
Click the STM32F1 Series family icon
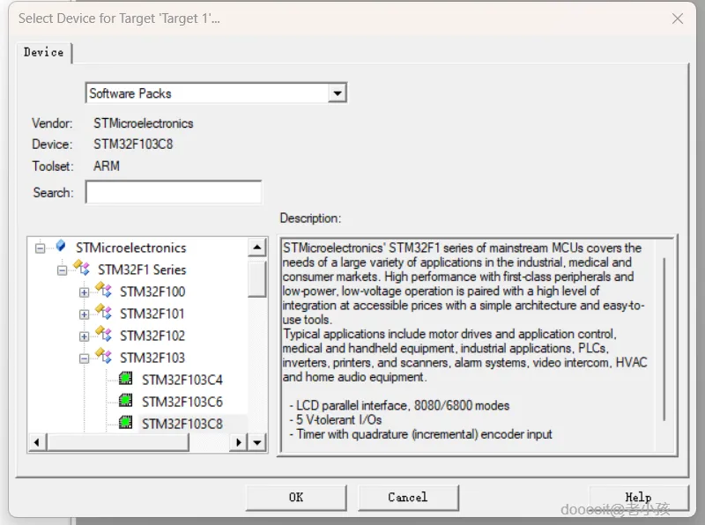(x=82, y=268)
